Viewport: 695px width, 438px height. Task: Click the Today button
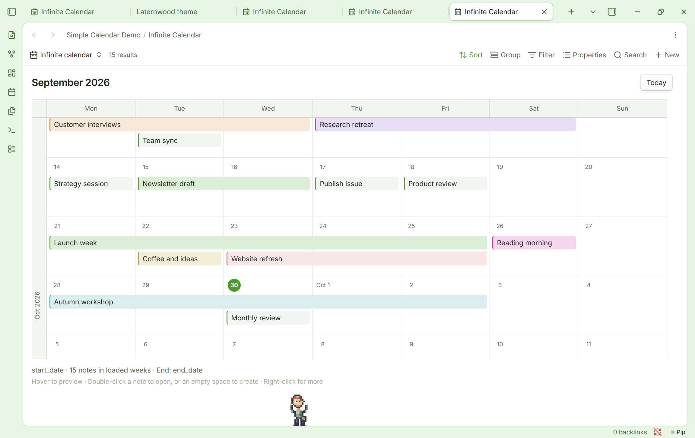656,83
